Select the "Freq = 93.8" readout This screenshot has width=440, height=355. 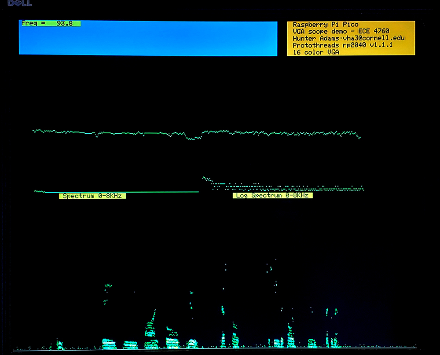[51, 23]
